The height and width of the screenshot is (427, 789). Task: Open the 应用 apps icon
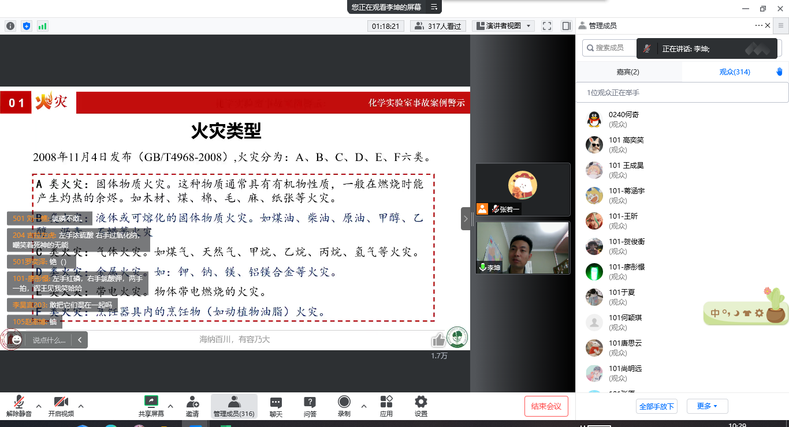click(386, 406)
